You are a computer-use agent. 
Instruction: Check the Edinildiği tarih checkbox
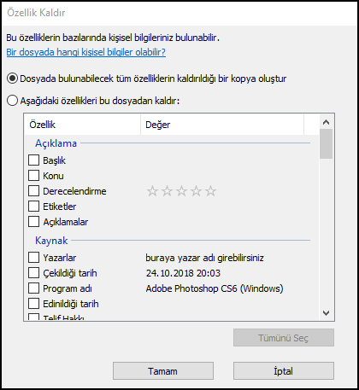tap(33, 304)
